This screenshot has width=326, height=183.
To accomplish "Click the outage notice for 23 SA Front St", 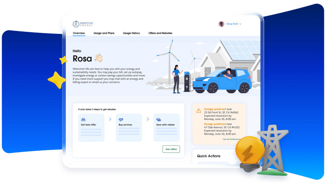I will coord(222,114).
